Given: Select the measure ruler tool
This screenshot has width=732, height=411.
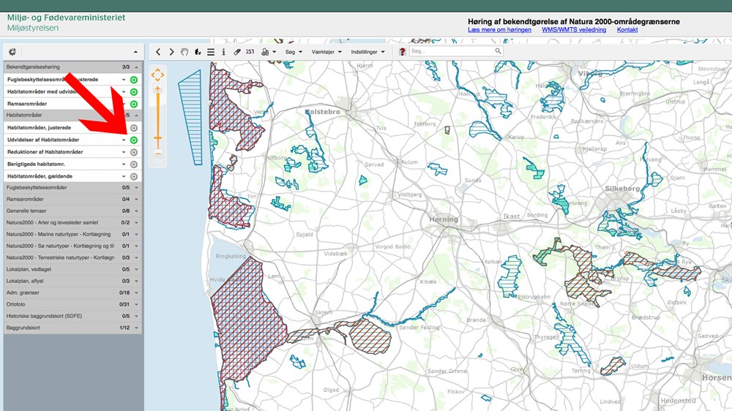Looking at the screenshot, I should click(x=236, y=52).
